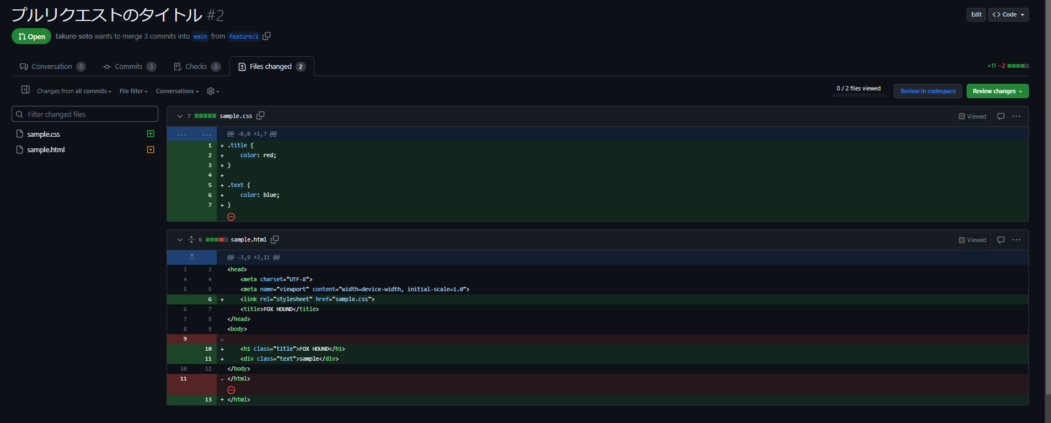
Task: Open diff view settings gear
Action: pyautogui.click(x=213, y=91)
